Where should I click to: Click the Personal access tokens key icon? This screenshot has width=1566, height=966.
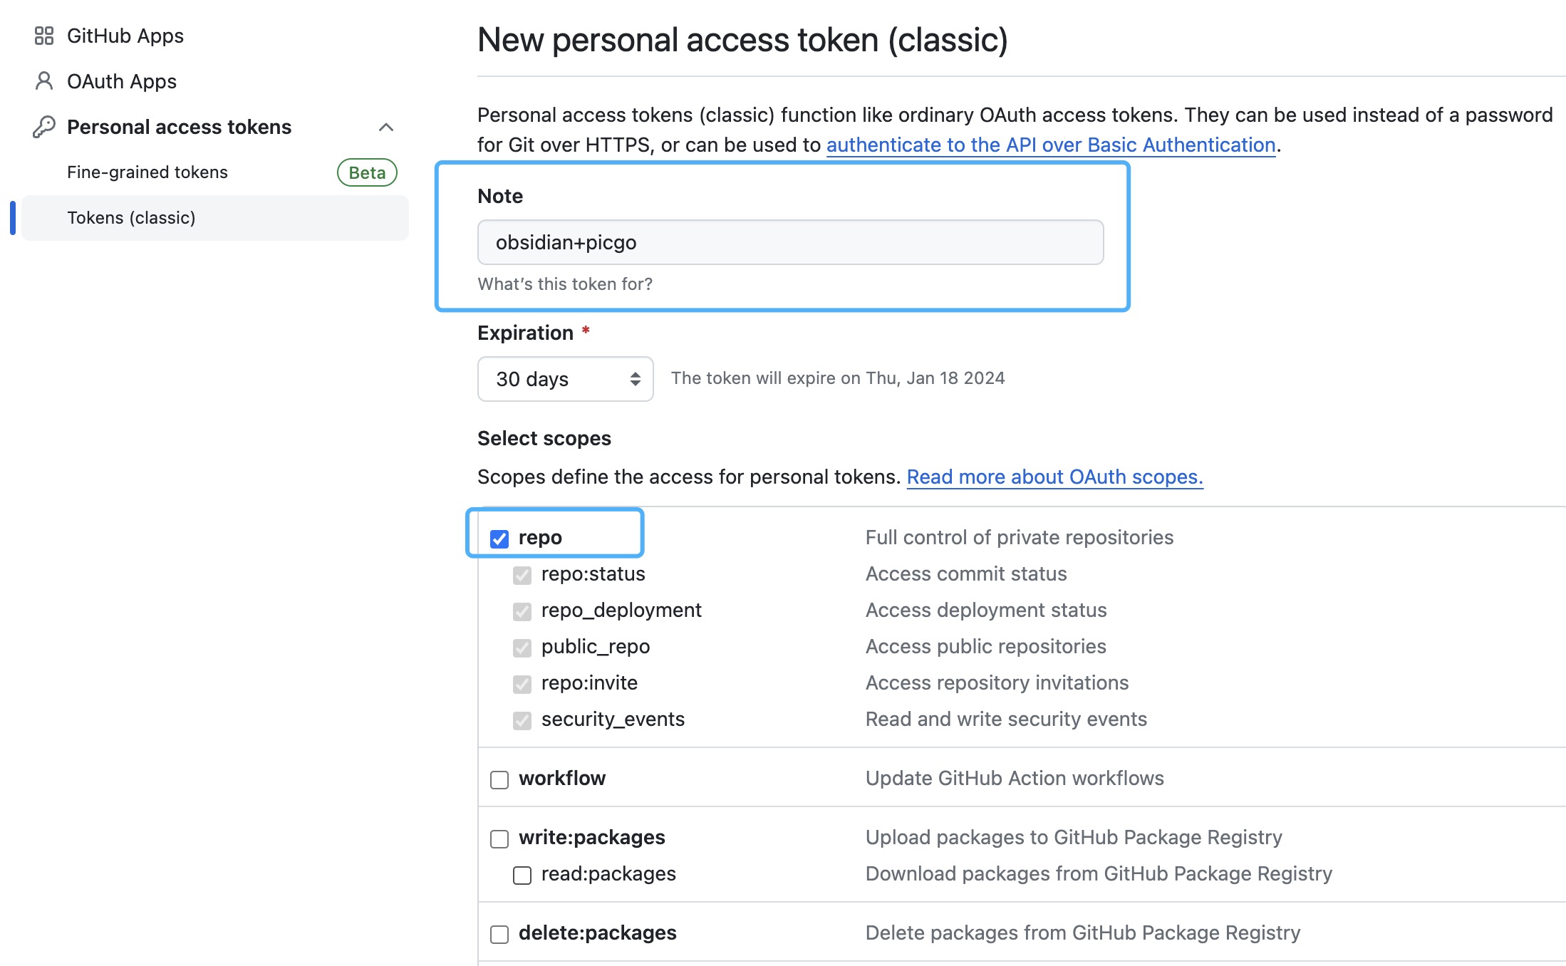click(x=44, y=127)
